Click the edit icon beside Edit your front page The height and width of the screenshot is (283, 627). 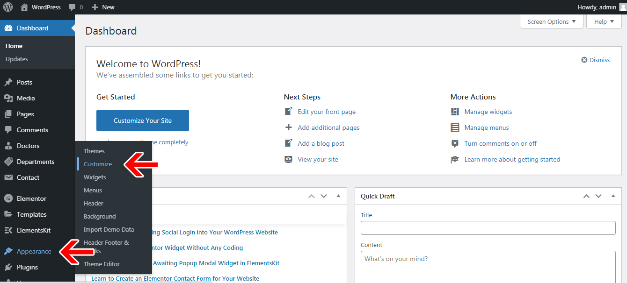(x=289, y=112)
